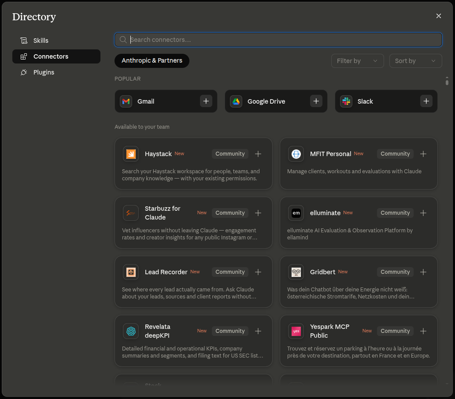Open the Sort by dropdown
455x399 pixels.
click(x=415, y=61)
